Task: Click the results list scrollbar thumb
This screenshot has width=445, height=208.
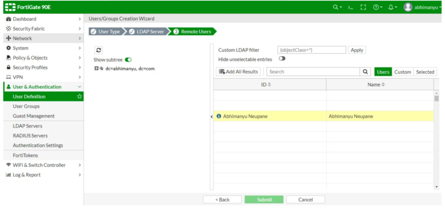Action: [436, 99]
